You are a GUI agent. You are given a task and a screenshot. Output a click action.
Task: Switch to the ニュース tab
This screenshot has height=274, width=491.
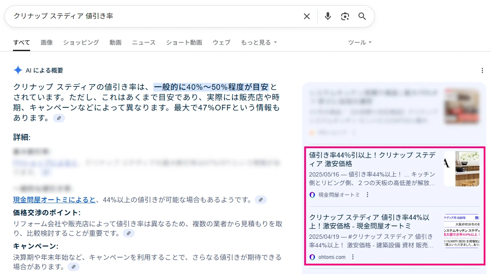144,43
